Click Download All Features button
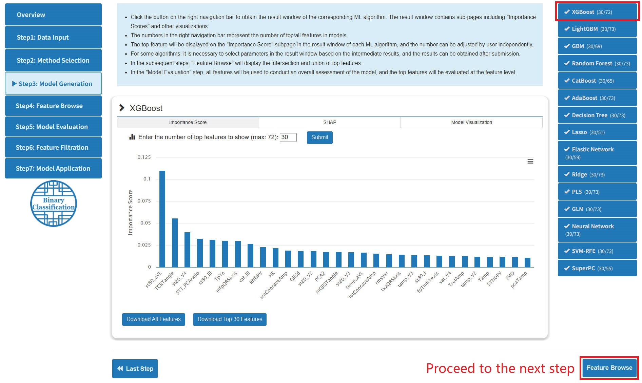642x383 pixels. [x=153, y=319]
